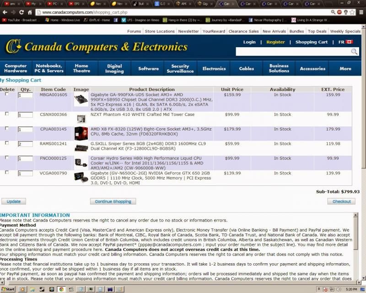Reload the page with the refresh icon
The image size is (366, 293).
(22, 12)
